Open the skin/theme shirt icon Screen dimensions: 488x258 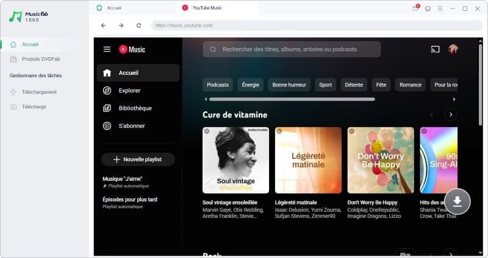428,9
